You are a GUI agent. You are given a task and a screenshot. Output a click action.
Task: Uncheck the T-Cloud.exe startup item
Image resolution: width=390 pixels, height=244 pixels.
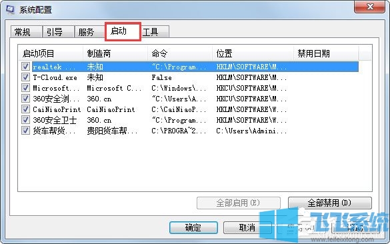pos(25,77)
